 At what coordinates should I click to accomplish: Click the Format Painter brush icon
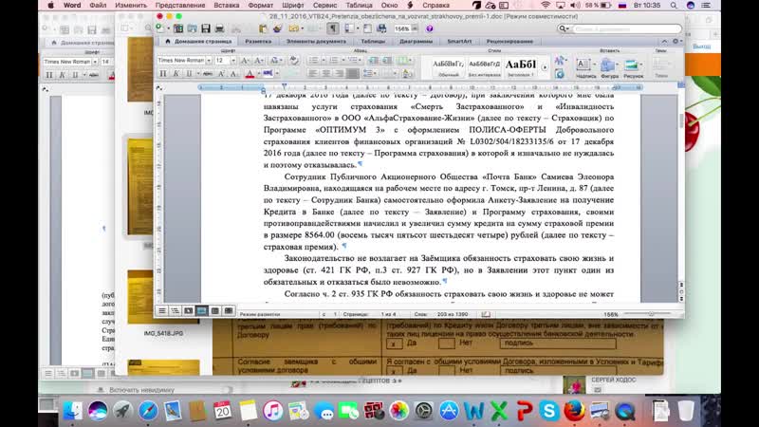coord(277,28)
